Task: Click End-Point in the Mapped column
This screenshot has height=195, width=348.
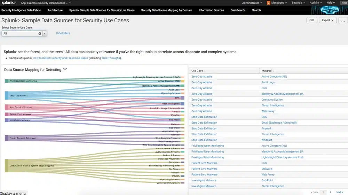Action: tap(267, 180)
